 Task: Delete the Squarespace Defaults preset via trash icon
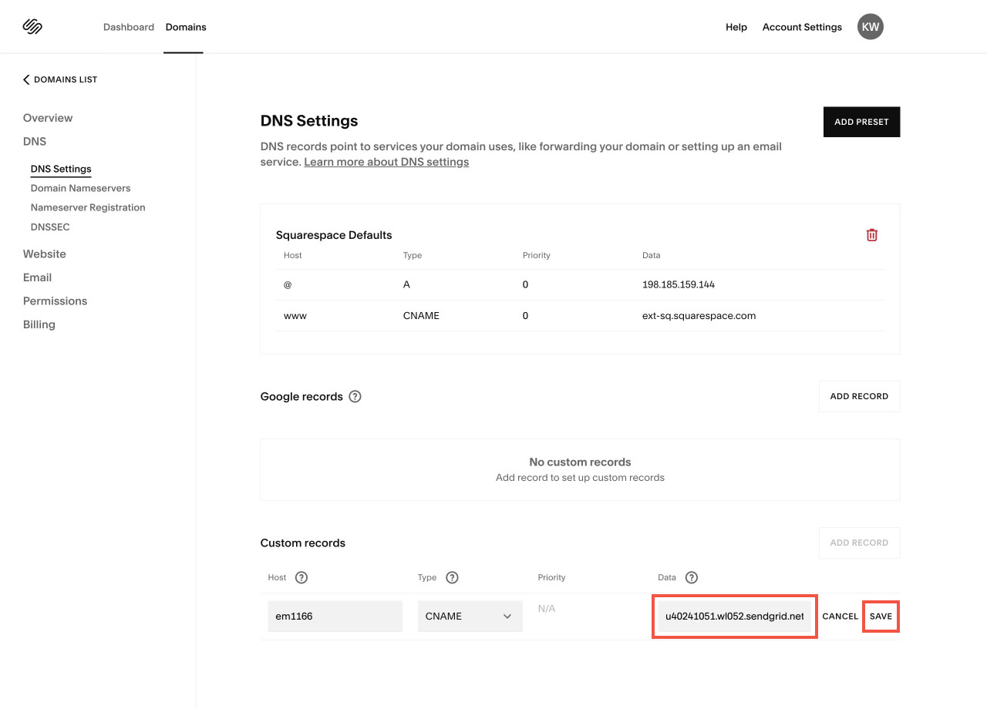click(872, 234)
